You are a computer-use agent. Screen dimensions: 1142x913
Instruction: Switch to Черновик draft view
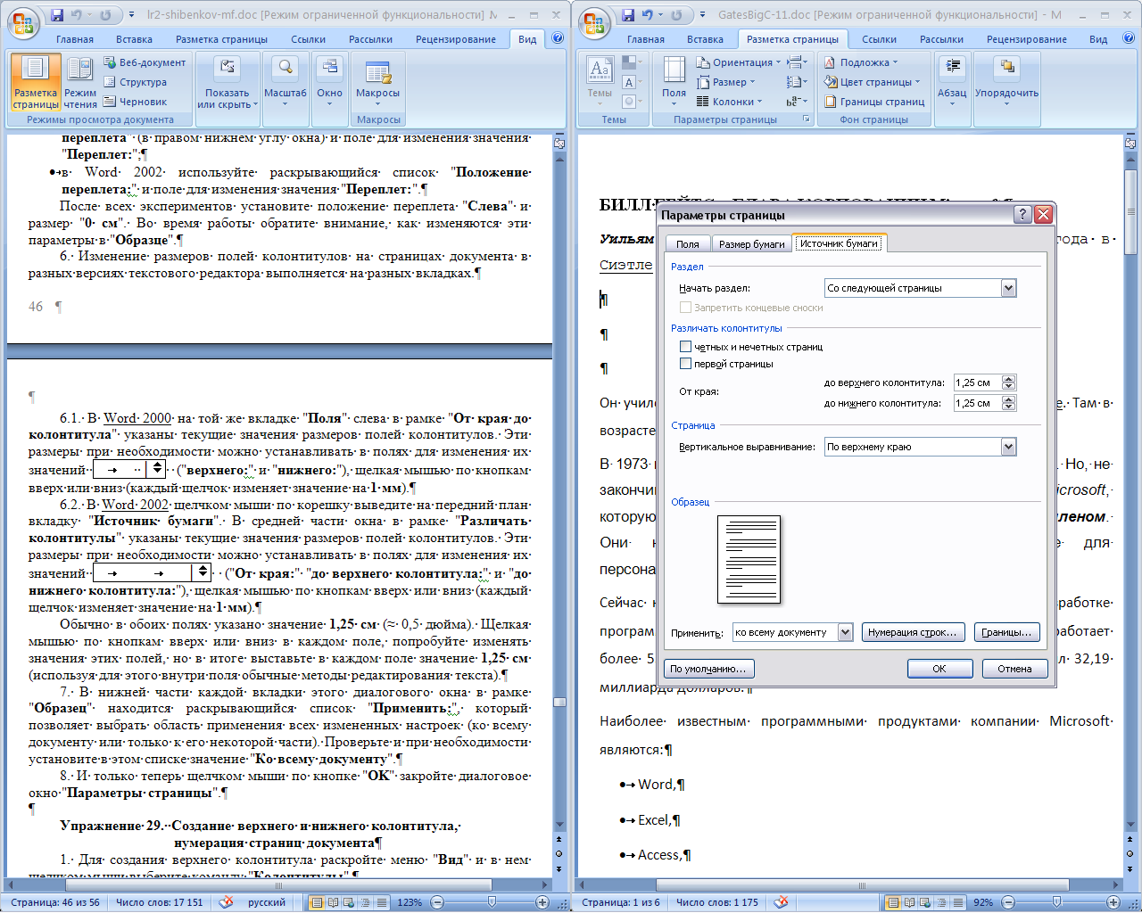coord(136,102)
